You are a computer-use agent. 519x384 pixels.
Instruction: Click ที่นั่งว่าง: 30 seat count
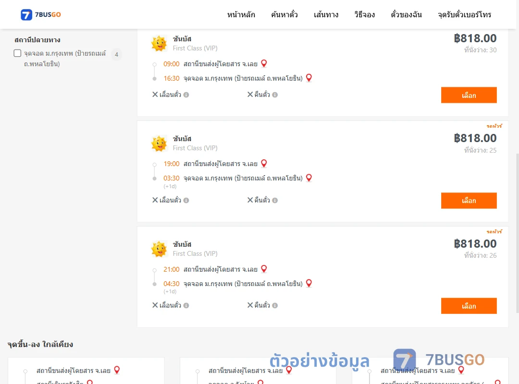[480, 50]
